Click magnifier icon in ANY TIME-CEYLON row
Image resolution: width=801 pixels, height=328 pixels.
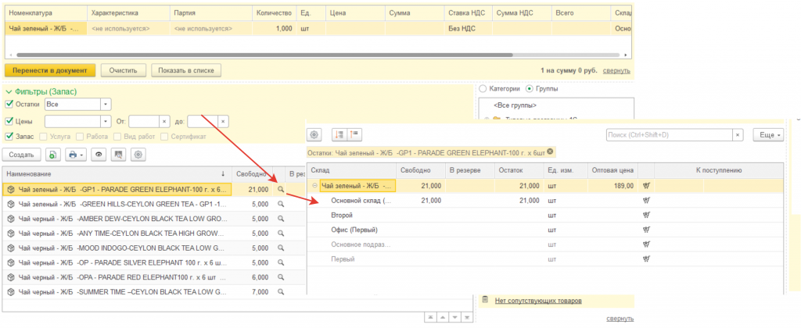(x=280, y=234)
